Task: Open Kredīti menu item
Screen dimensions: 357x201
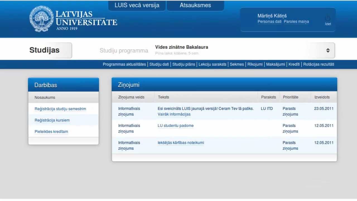Action: pos(294,64)
